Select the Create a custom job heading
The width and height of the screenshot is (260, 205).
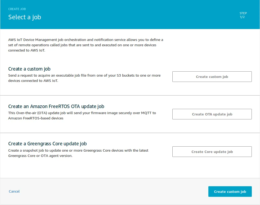coord(29,69)
